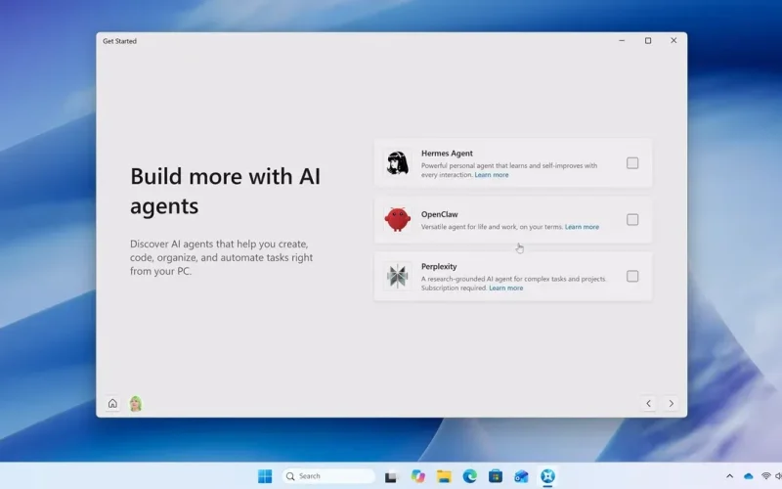Open Task View on the taskbar
Image resolution: width=782 pixels, height=489 pixels.
point(390,476)
